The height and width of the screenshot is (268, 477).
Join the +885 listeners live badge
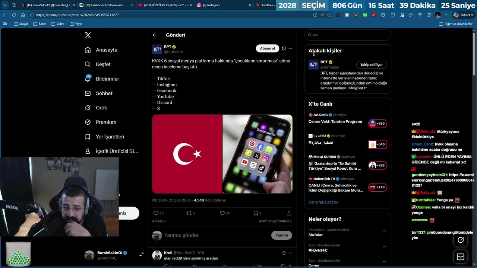pos(378,124)
